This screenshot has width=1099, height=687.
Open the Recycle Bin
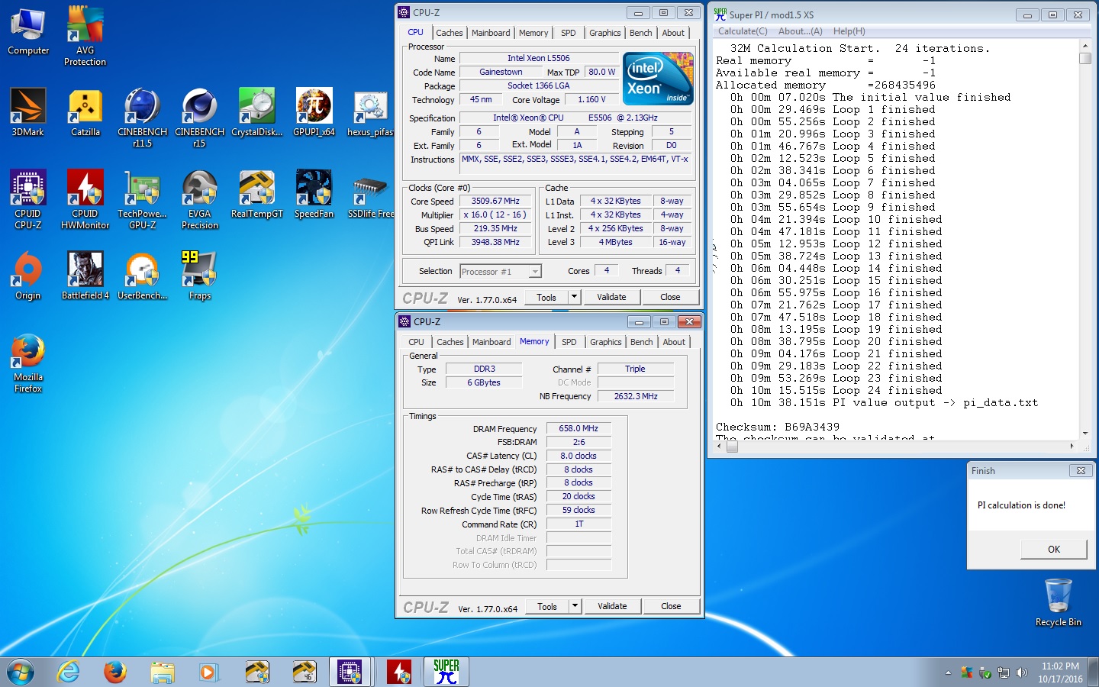tap(1059, 602)
